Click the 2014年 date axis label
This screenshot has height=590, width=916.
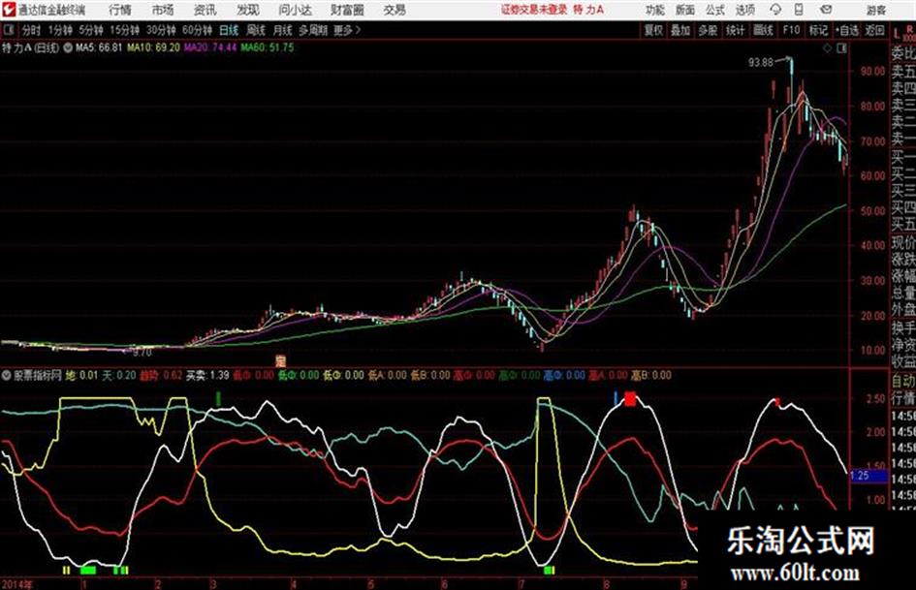pyautogui.click(x=16, y=584)
